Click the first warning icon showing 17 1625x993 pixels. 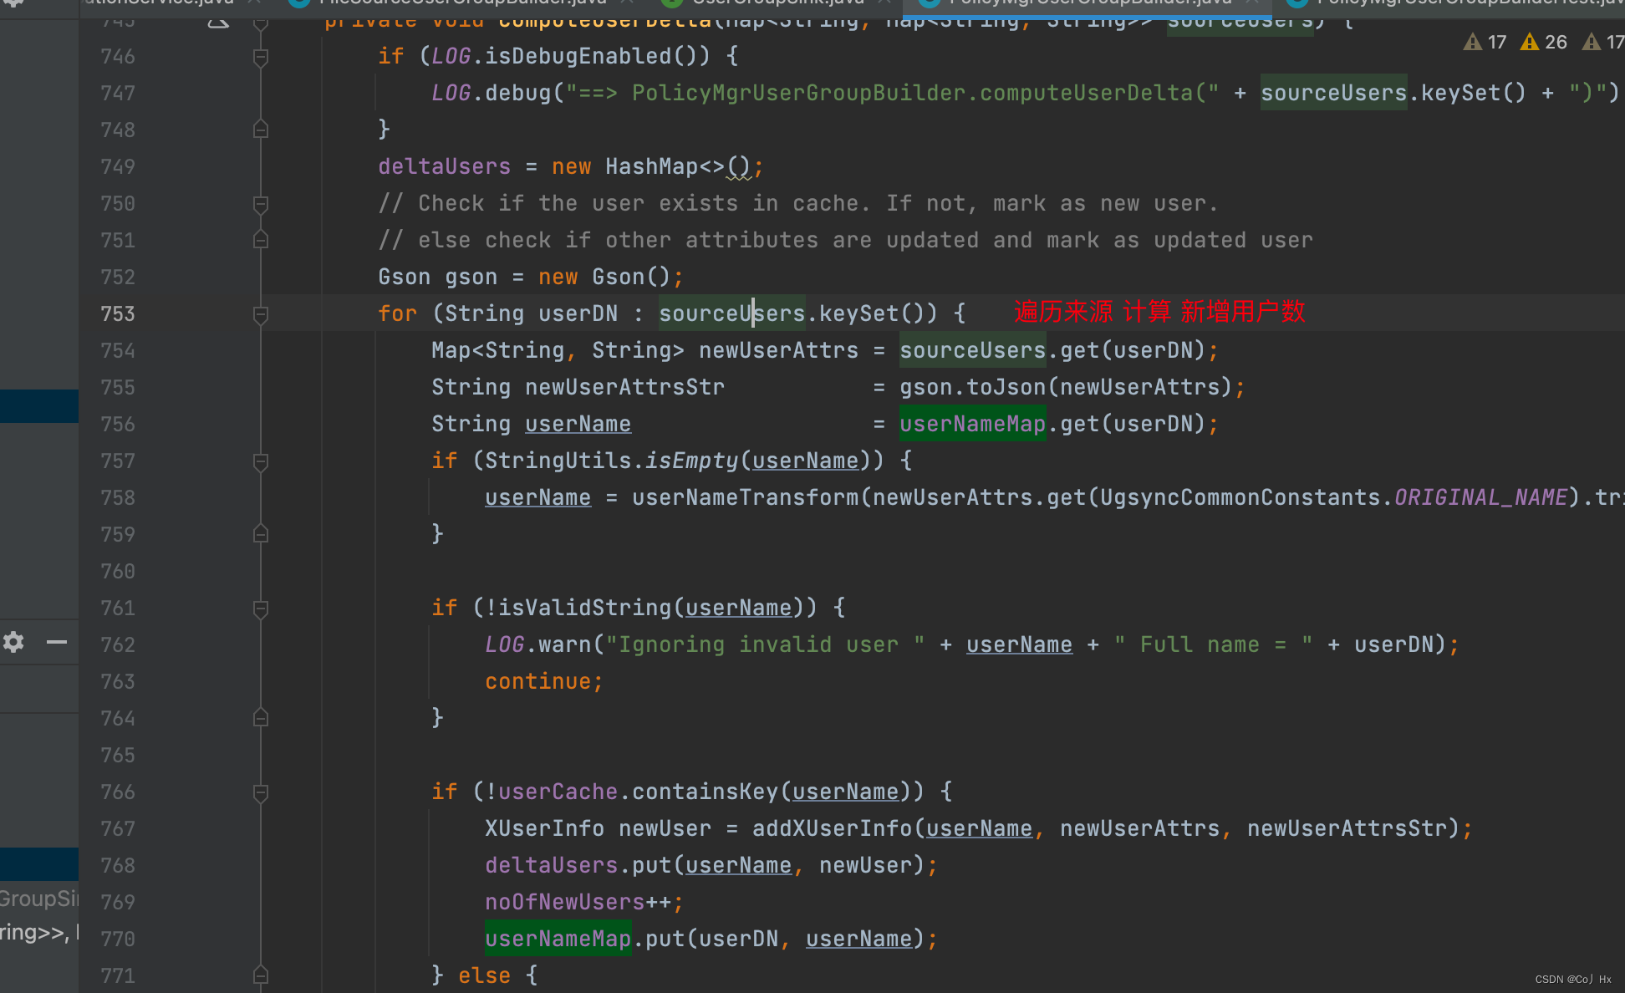coord(1485,42)
